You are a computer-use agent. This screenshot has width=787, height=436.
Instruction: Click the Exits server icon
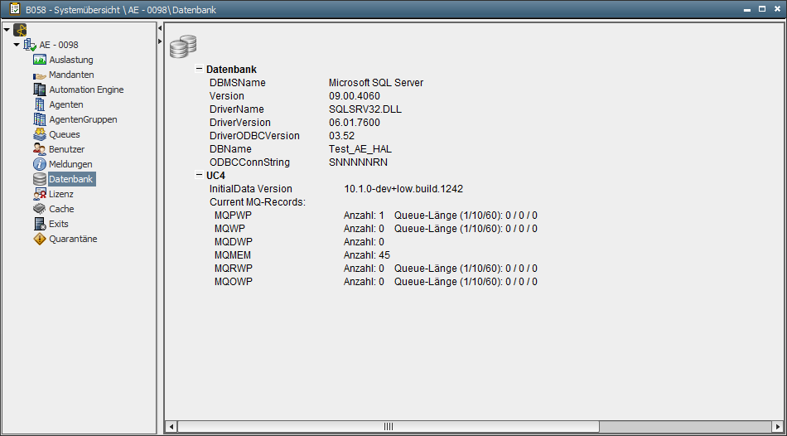click(x=40, y=224)
